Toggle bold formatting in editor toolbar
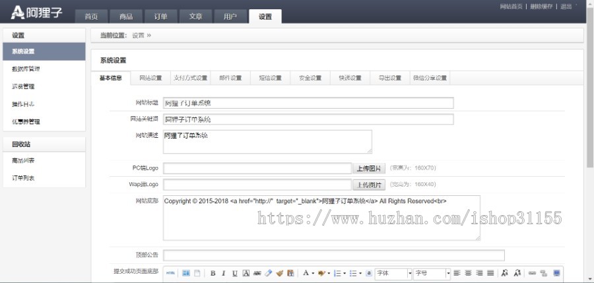Viewport: 594px width, 283px height. pos(213,273)
